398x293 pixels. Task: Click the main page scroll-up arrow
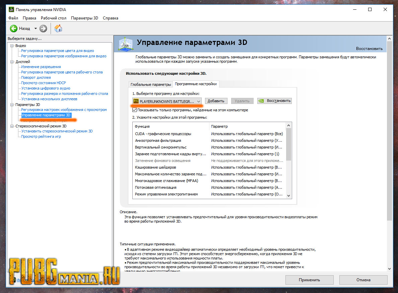[390, 39]
